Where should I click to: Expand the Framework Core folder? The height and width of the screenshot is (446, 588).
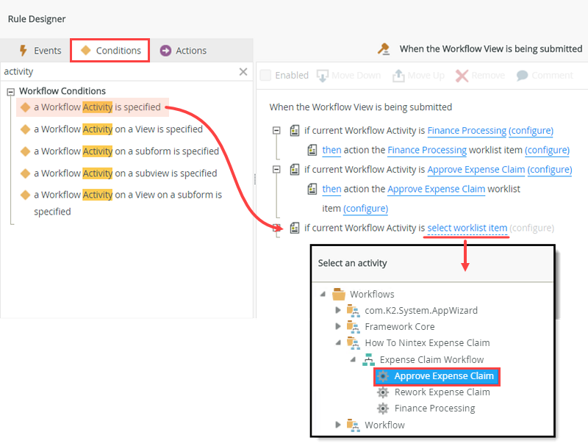[x=339, y=327]
